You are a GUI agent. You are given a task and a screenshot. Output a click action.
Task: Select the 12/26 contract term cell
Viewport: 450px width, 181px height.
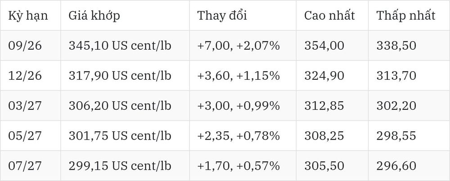tap(25, 76)
